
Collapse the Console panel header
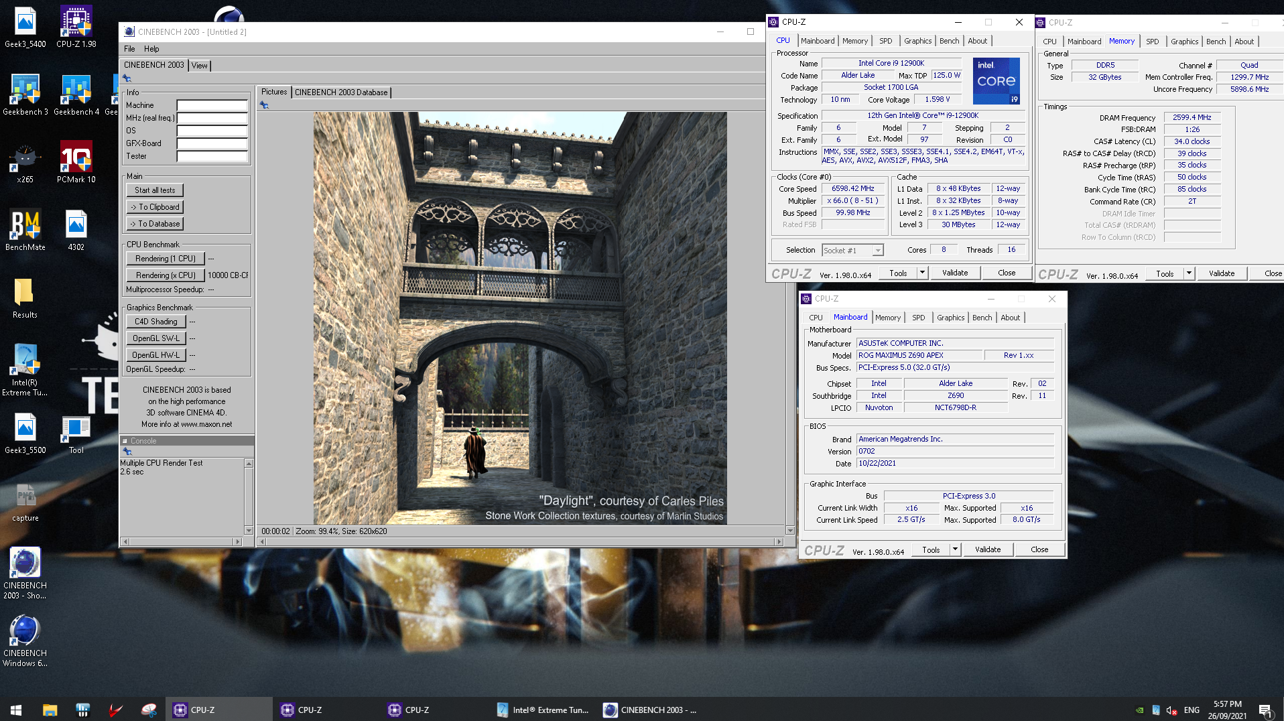click(125, 441)
